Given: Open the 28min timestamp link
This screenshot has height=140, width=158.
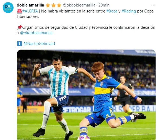Looking at the screenshot, I should 104,5.
